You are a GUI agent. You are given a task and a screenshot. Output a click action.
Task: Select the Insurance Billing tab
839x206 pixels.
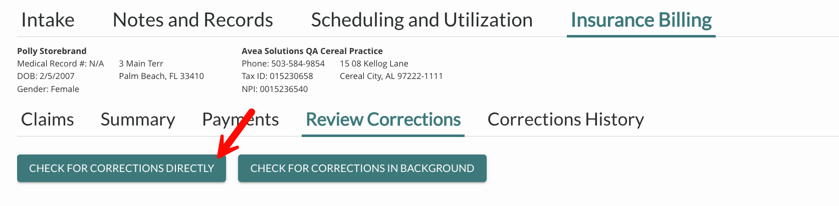pyautogui.click(x=641, y=20)
